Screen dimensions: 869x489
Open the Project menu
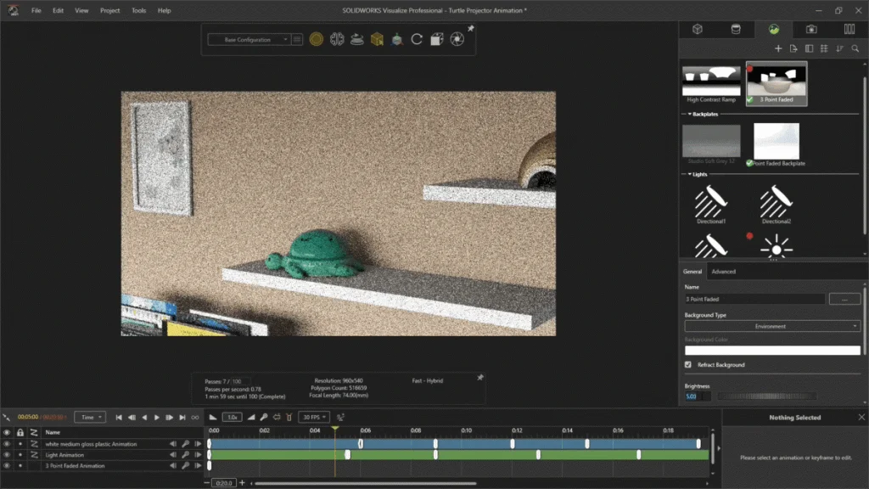pos(109,11)
